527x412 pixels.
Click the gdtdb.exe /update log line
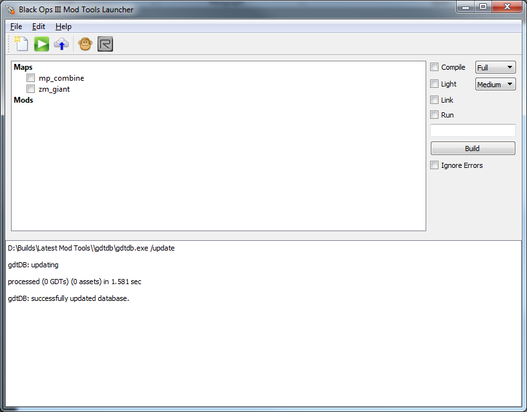coord(91,248)
